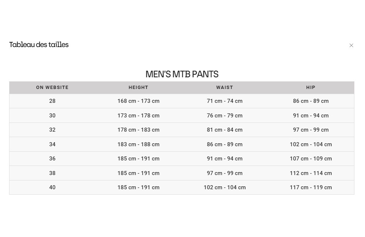The width and height of the screenshot is (365, 237).
Task: Click the WAIST column header
Action: point(224,88)
